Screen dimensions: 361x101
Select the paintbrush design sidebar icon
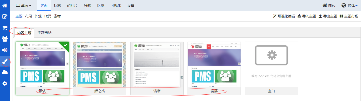5,61
